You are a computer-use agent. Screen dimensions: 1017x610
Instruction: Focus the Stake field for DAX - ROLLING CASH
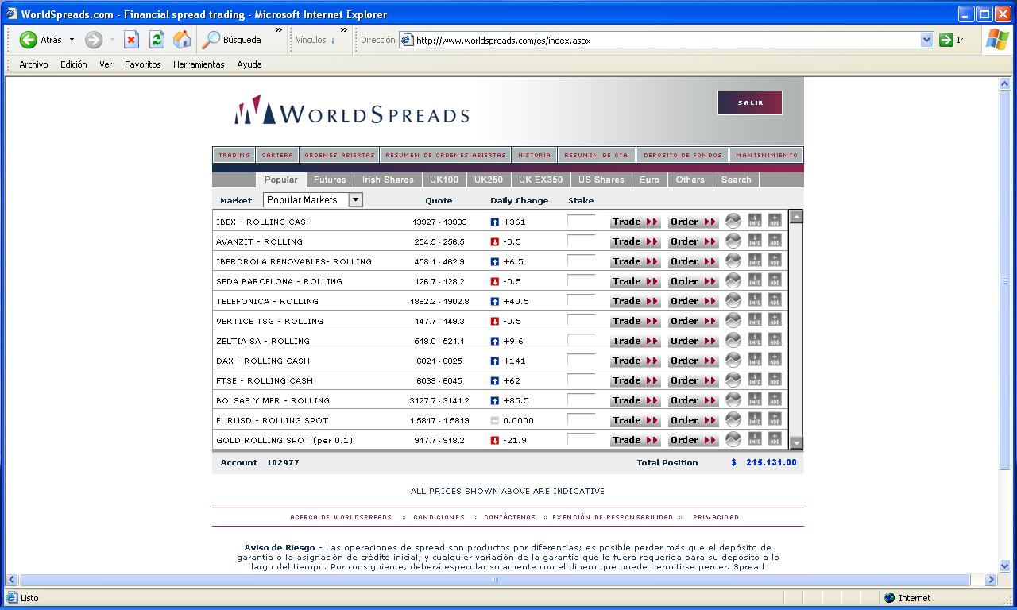581,360
